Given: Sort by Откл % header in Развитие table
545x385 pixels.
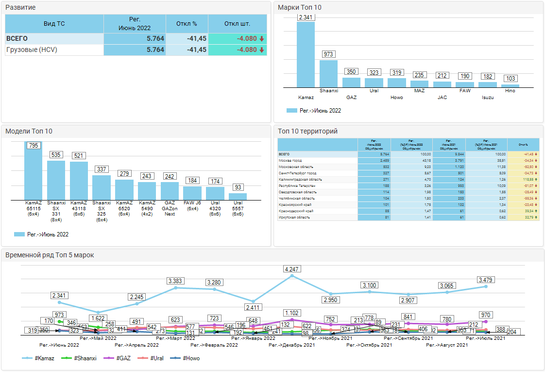Looking at the screenshot, I should (x=187, y=24).
